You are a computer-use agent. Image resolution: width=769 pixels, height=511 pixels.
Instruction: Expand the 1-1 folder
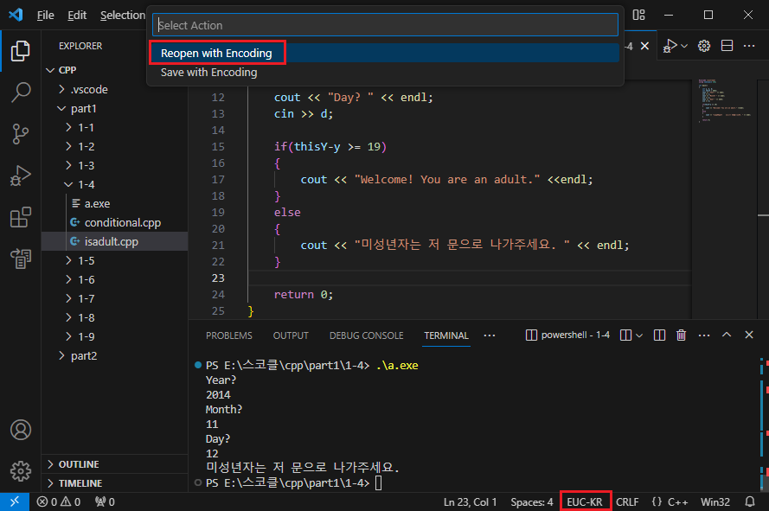115,127
